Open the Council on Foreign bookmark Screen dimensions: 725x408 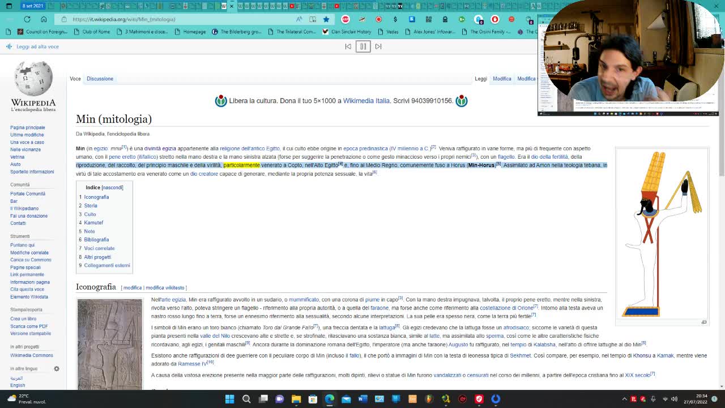pyautogui.click(x=42, y=32)
